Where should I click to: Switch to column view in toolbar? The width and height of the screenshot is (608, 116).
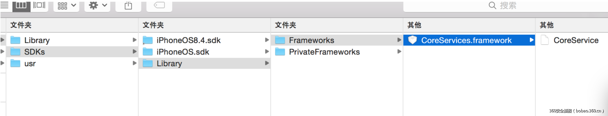tap(21, 5)
